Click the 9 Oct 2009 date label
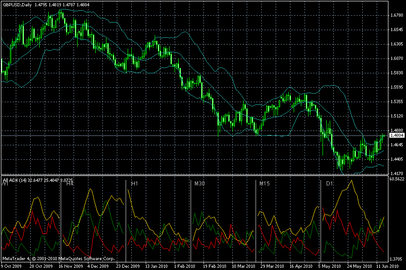406x270 pixels. tap(11, 266)
